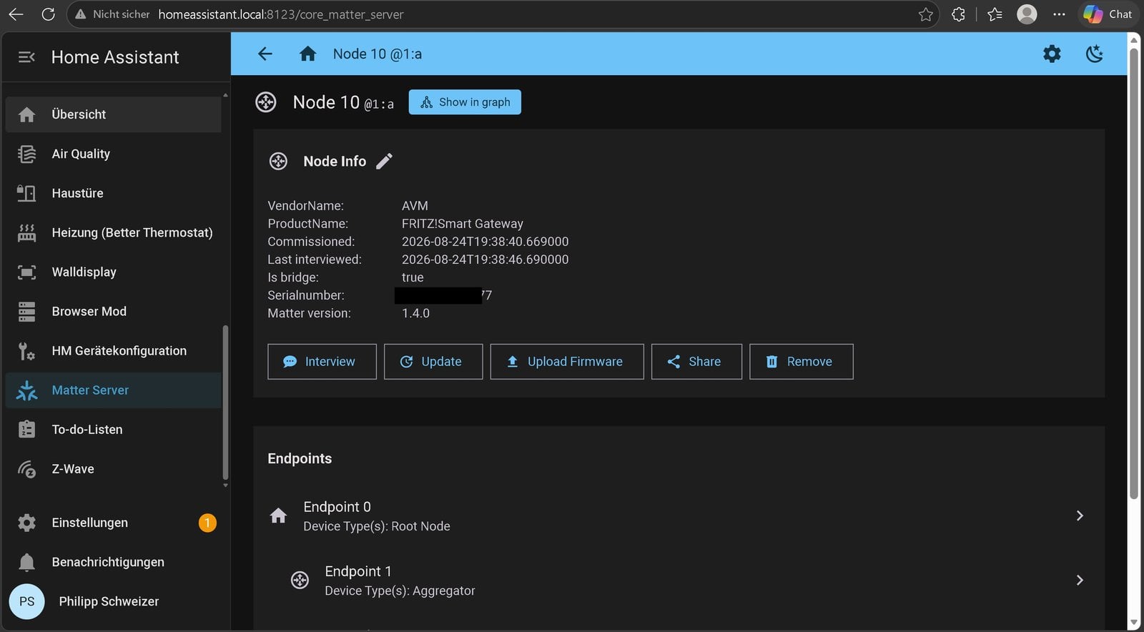
Task: Click the Commissioned timestamp value
Action: (485, 242)
